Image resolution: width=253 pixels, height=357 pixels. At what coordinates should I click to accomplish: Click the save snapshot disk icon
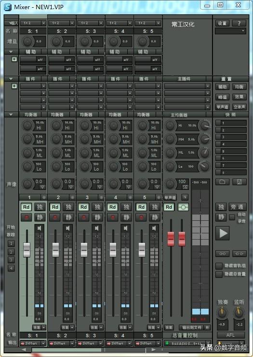tap(240, 182)
